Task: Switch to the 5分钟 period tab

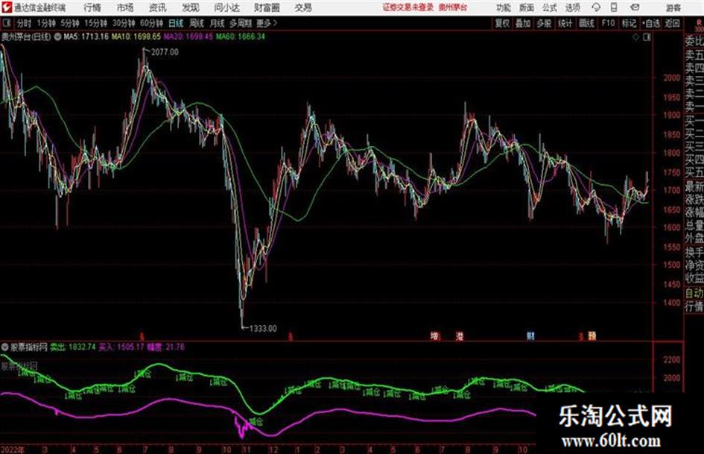Action: [69, 23]
